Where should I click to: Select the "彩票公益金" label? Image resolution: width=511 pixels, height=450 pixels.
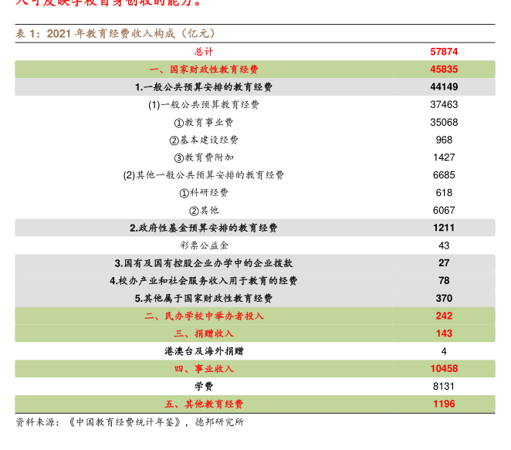click(204, 245)
